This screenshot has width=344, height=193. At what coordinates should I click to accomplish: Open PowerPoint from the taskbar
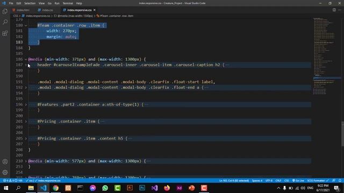191,188
